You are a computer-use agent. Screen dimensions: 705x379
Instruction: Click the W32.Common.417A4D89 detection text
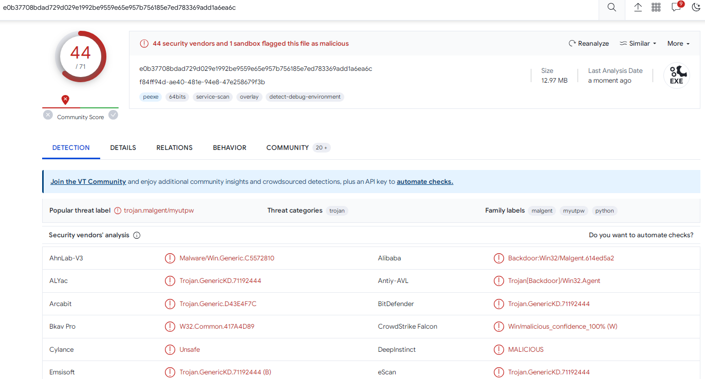(217, 327)
